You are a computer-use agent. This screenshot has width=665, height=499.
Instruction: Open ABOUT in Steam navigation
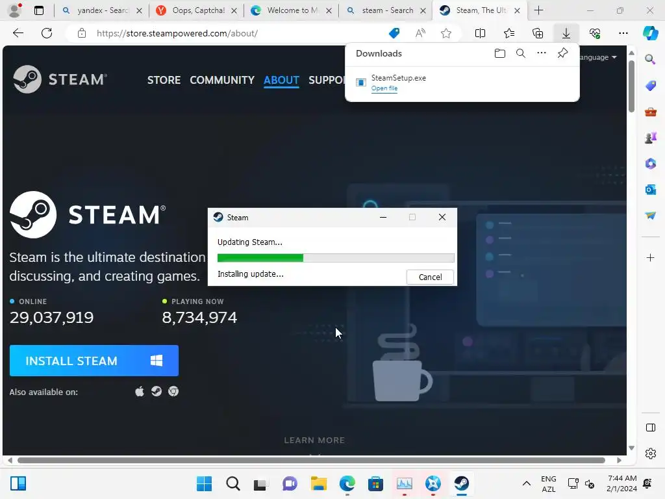281,80
